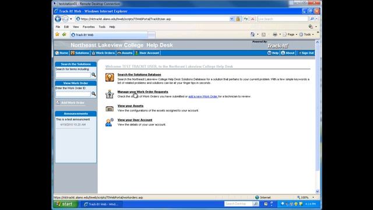Open the File menu

tap(58, 27)
